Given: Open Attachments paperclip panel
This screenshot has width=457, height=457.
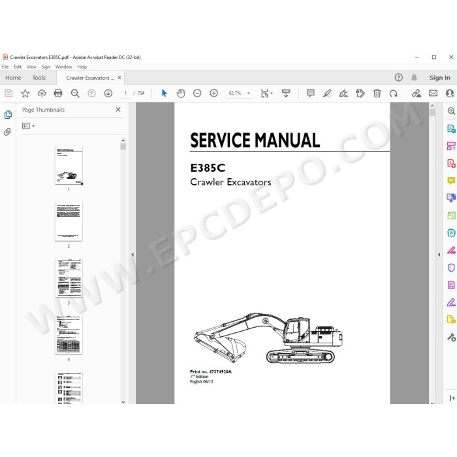Looking at the screenshot, I should pyautogui.click(x=7, y=132).
